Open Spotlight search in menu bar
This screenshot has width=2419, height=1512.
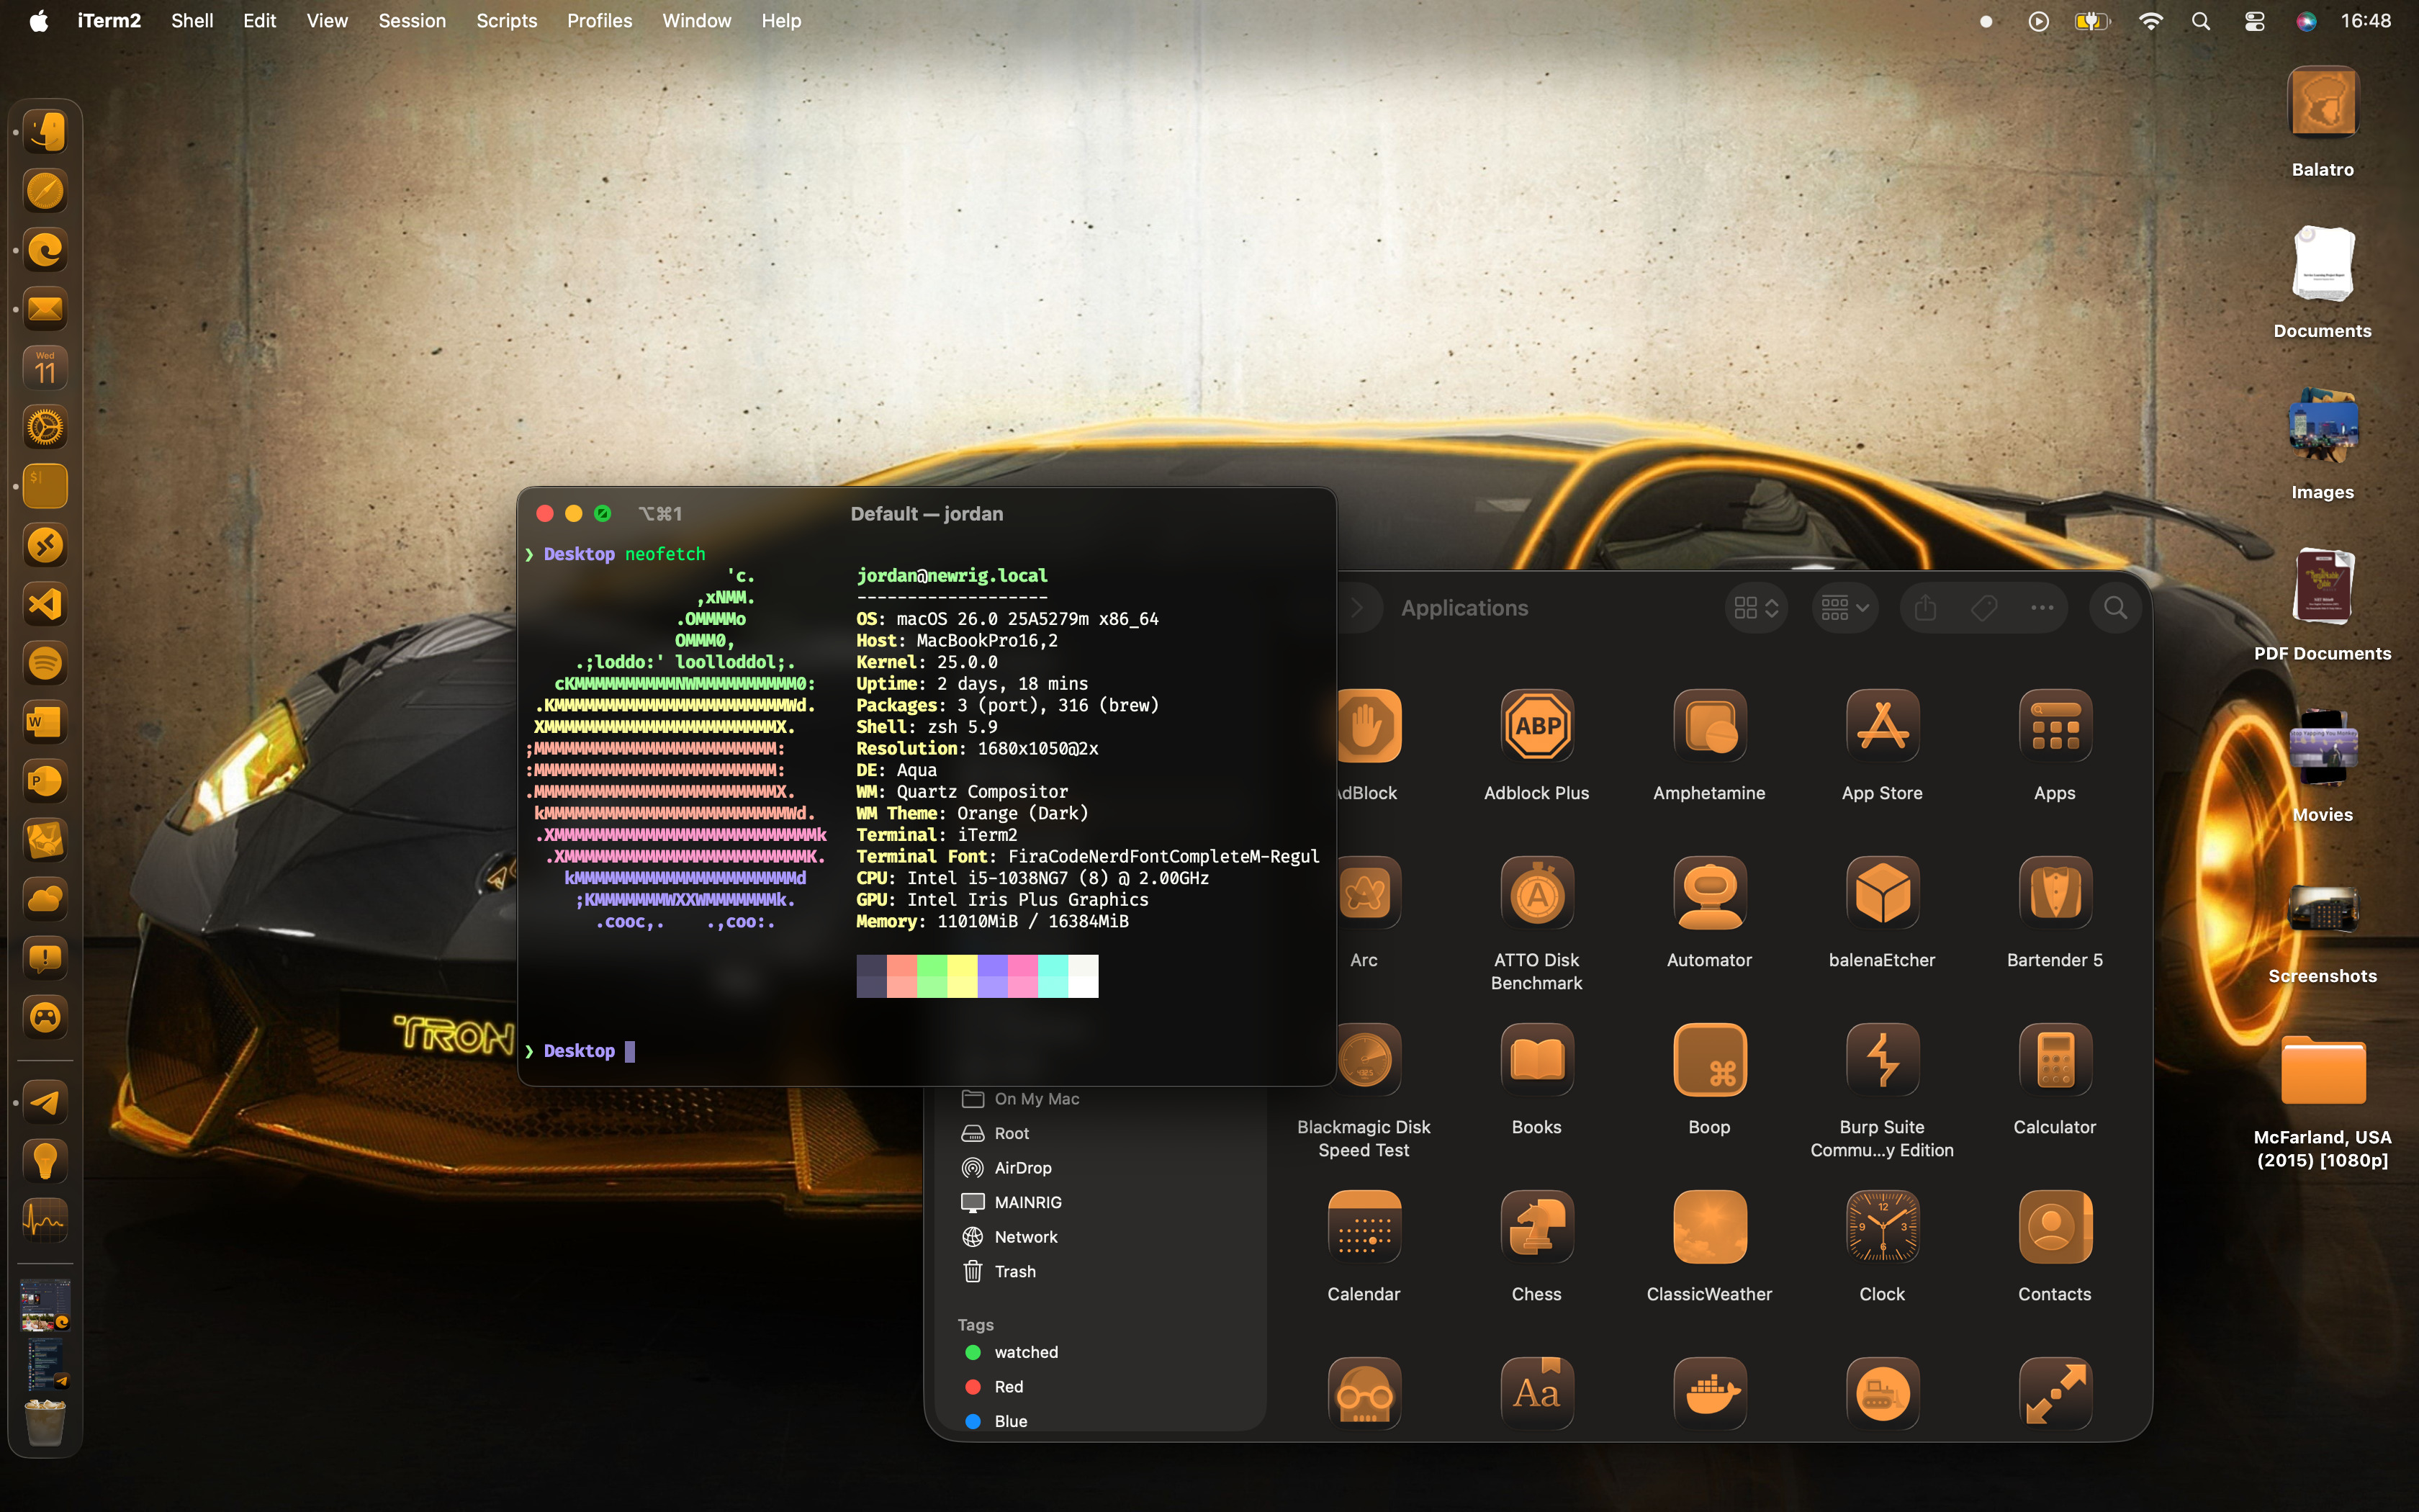click(2201, 21)
